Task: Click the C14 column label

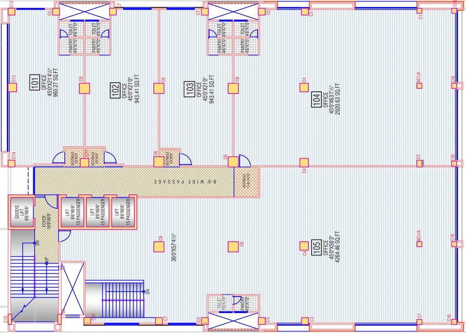Action: (14, 155)
